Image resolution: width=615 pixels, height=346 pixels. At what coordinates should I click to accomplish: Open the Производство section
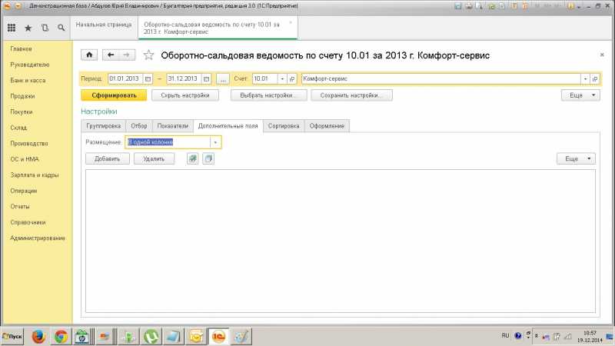[29, 144]
